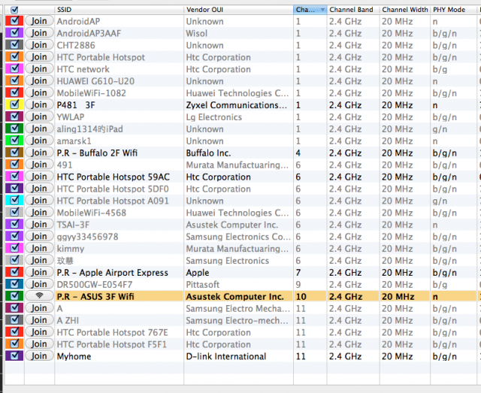This screenshot has height=393, width=481.
Task: Join P.R - Apple Airport Express
Action: 39,272
